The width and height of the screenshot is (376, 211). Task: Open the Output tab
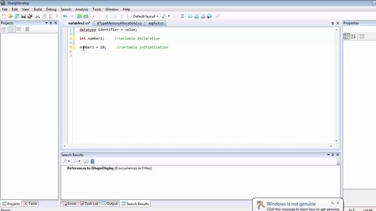point(110,203)
